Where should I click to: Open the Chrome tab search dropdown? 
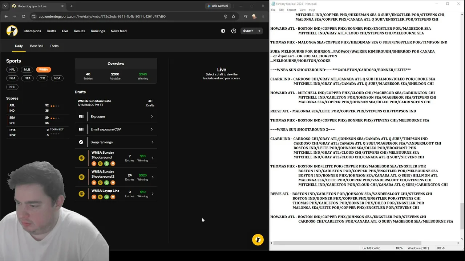click(x=5, y=6)
